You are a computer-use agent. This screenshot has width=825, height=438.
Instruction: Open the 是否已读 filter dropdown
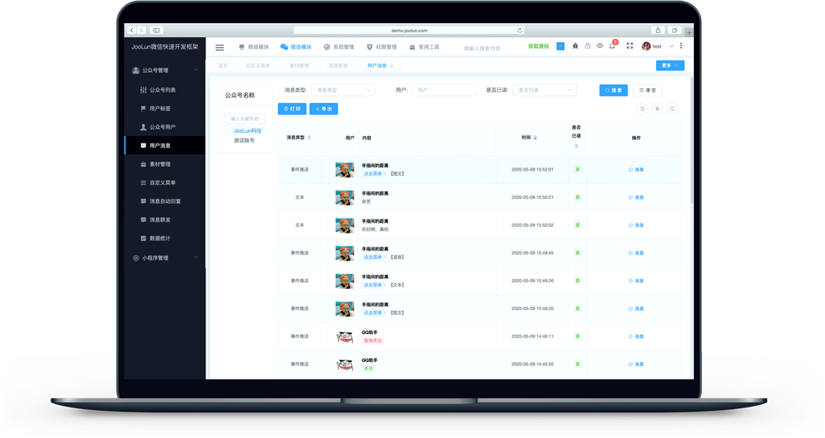pos(544,91)
